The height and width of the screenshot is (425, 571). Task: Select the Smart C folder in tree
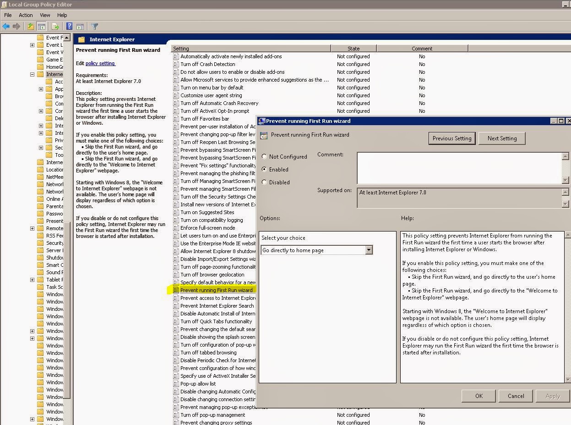click(x=54, y=265)
